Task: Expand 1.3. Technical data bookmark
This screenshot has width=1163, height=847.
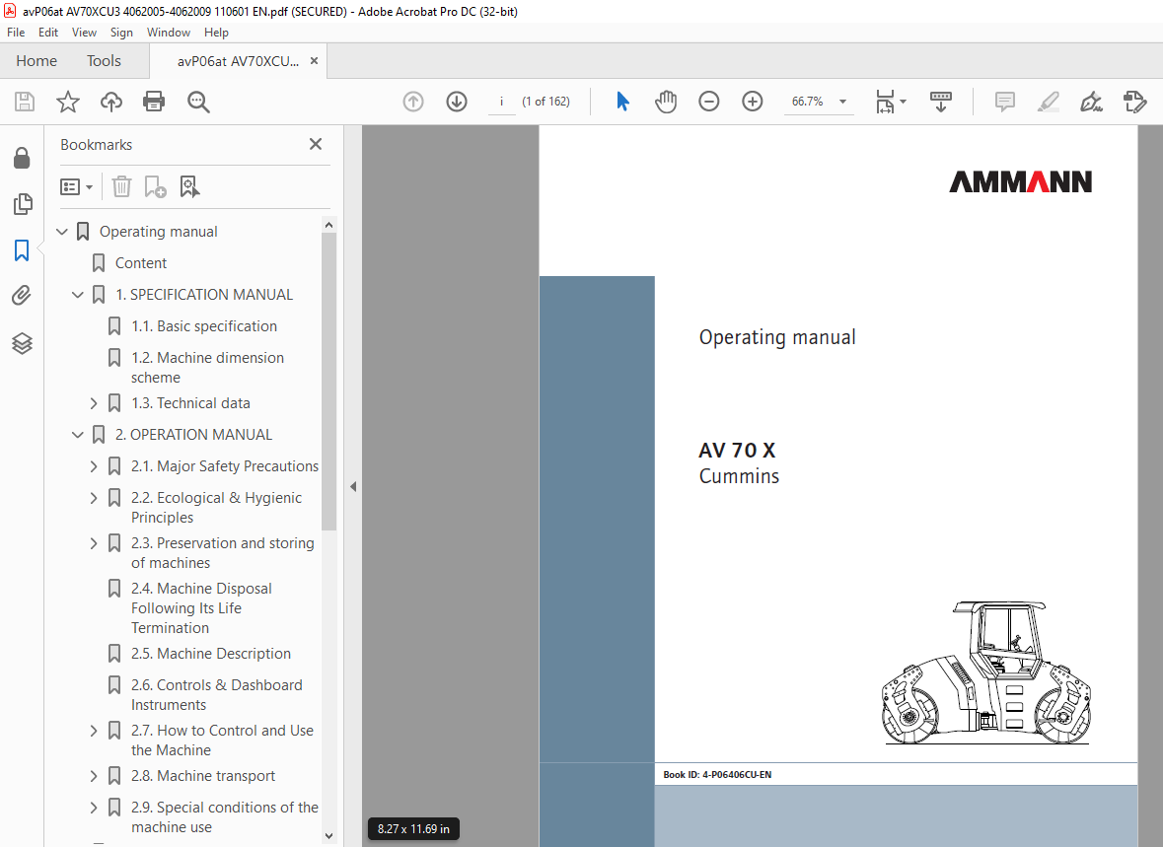Action: 94,403
